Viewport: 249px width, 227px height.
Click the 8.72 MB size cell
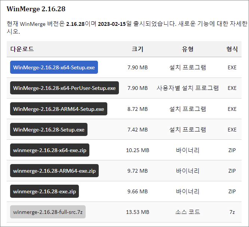(x=138, y=109)
